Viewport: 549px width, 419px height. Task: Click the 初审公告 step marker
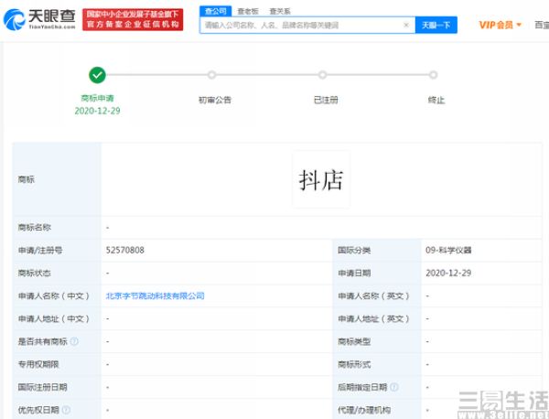(211, 75)
